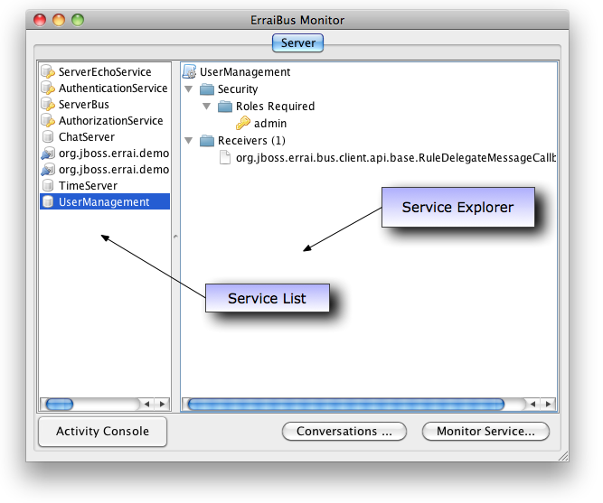Select the Receivers (1) label
603x503 pixels.
coord(251,141)
